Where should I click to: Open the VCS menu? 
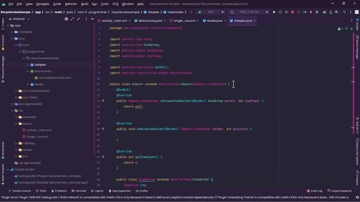[x=115, y=4]
